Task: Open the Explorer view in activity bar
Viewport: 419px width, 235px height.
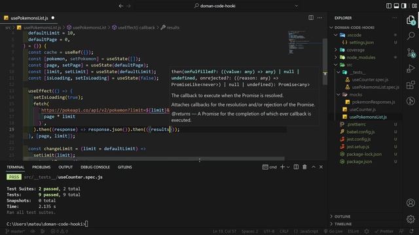Action: (410, 20)
